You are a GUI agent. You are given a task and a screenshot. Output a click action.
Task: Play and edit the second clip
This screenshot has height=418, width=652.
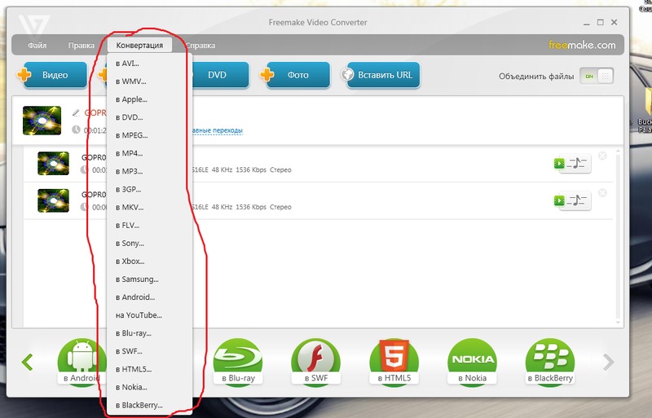572,201
